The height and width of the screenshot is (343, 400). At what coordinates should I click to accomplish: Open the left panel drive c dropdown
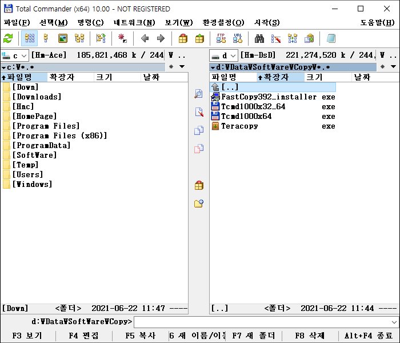[x=14, y=55]
